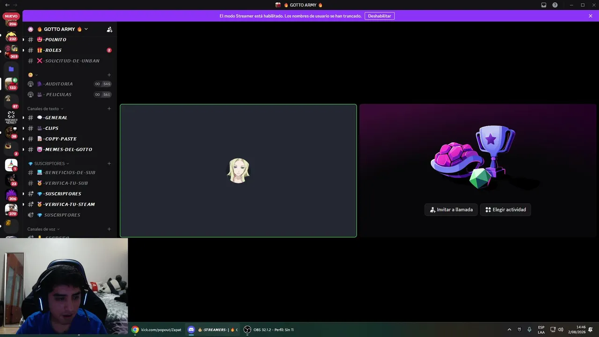Image resolution: width=599 pixels, height=337 pixels.
Task: Open the POLNITO channel
Action: [x=68, y=40]
